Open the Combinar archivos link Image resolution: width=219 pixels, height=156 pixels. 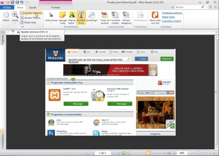pos(172,13)
